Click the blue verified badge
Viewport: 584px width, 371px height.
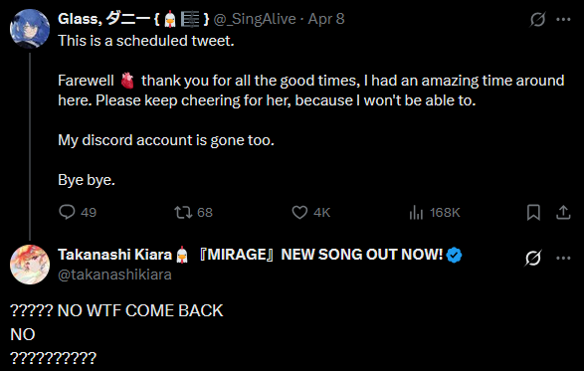pos(454,256)
